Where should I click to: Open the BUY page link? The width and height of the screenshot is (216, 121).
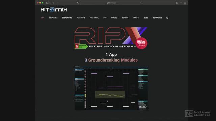(105, 18)
